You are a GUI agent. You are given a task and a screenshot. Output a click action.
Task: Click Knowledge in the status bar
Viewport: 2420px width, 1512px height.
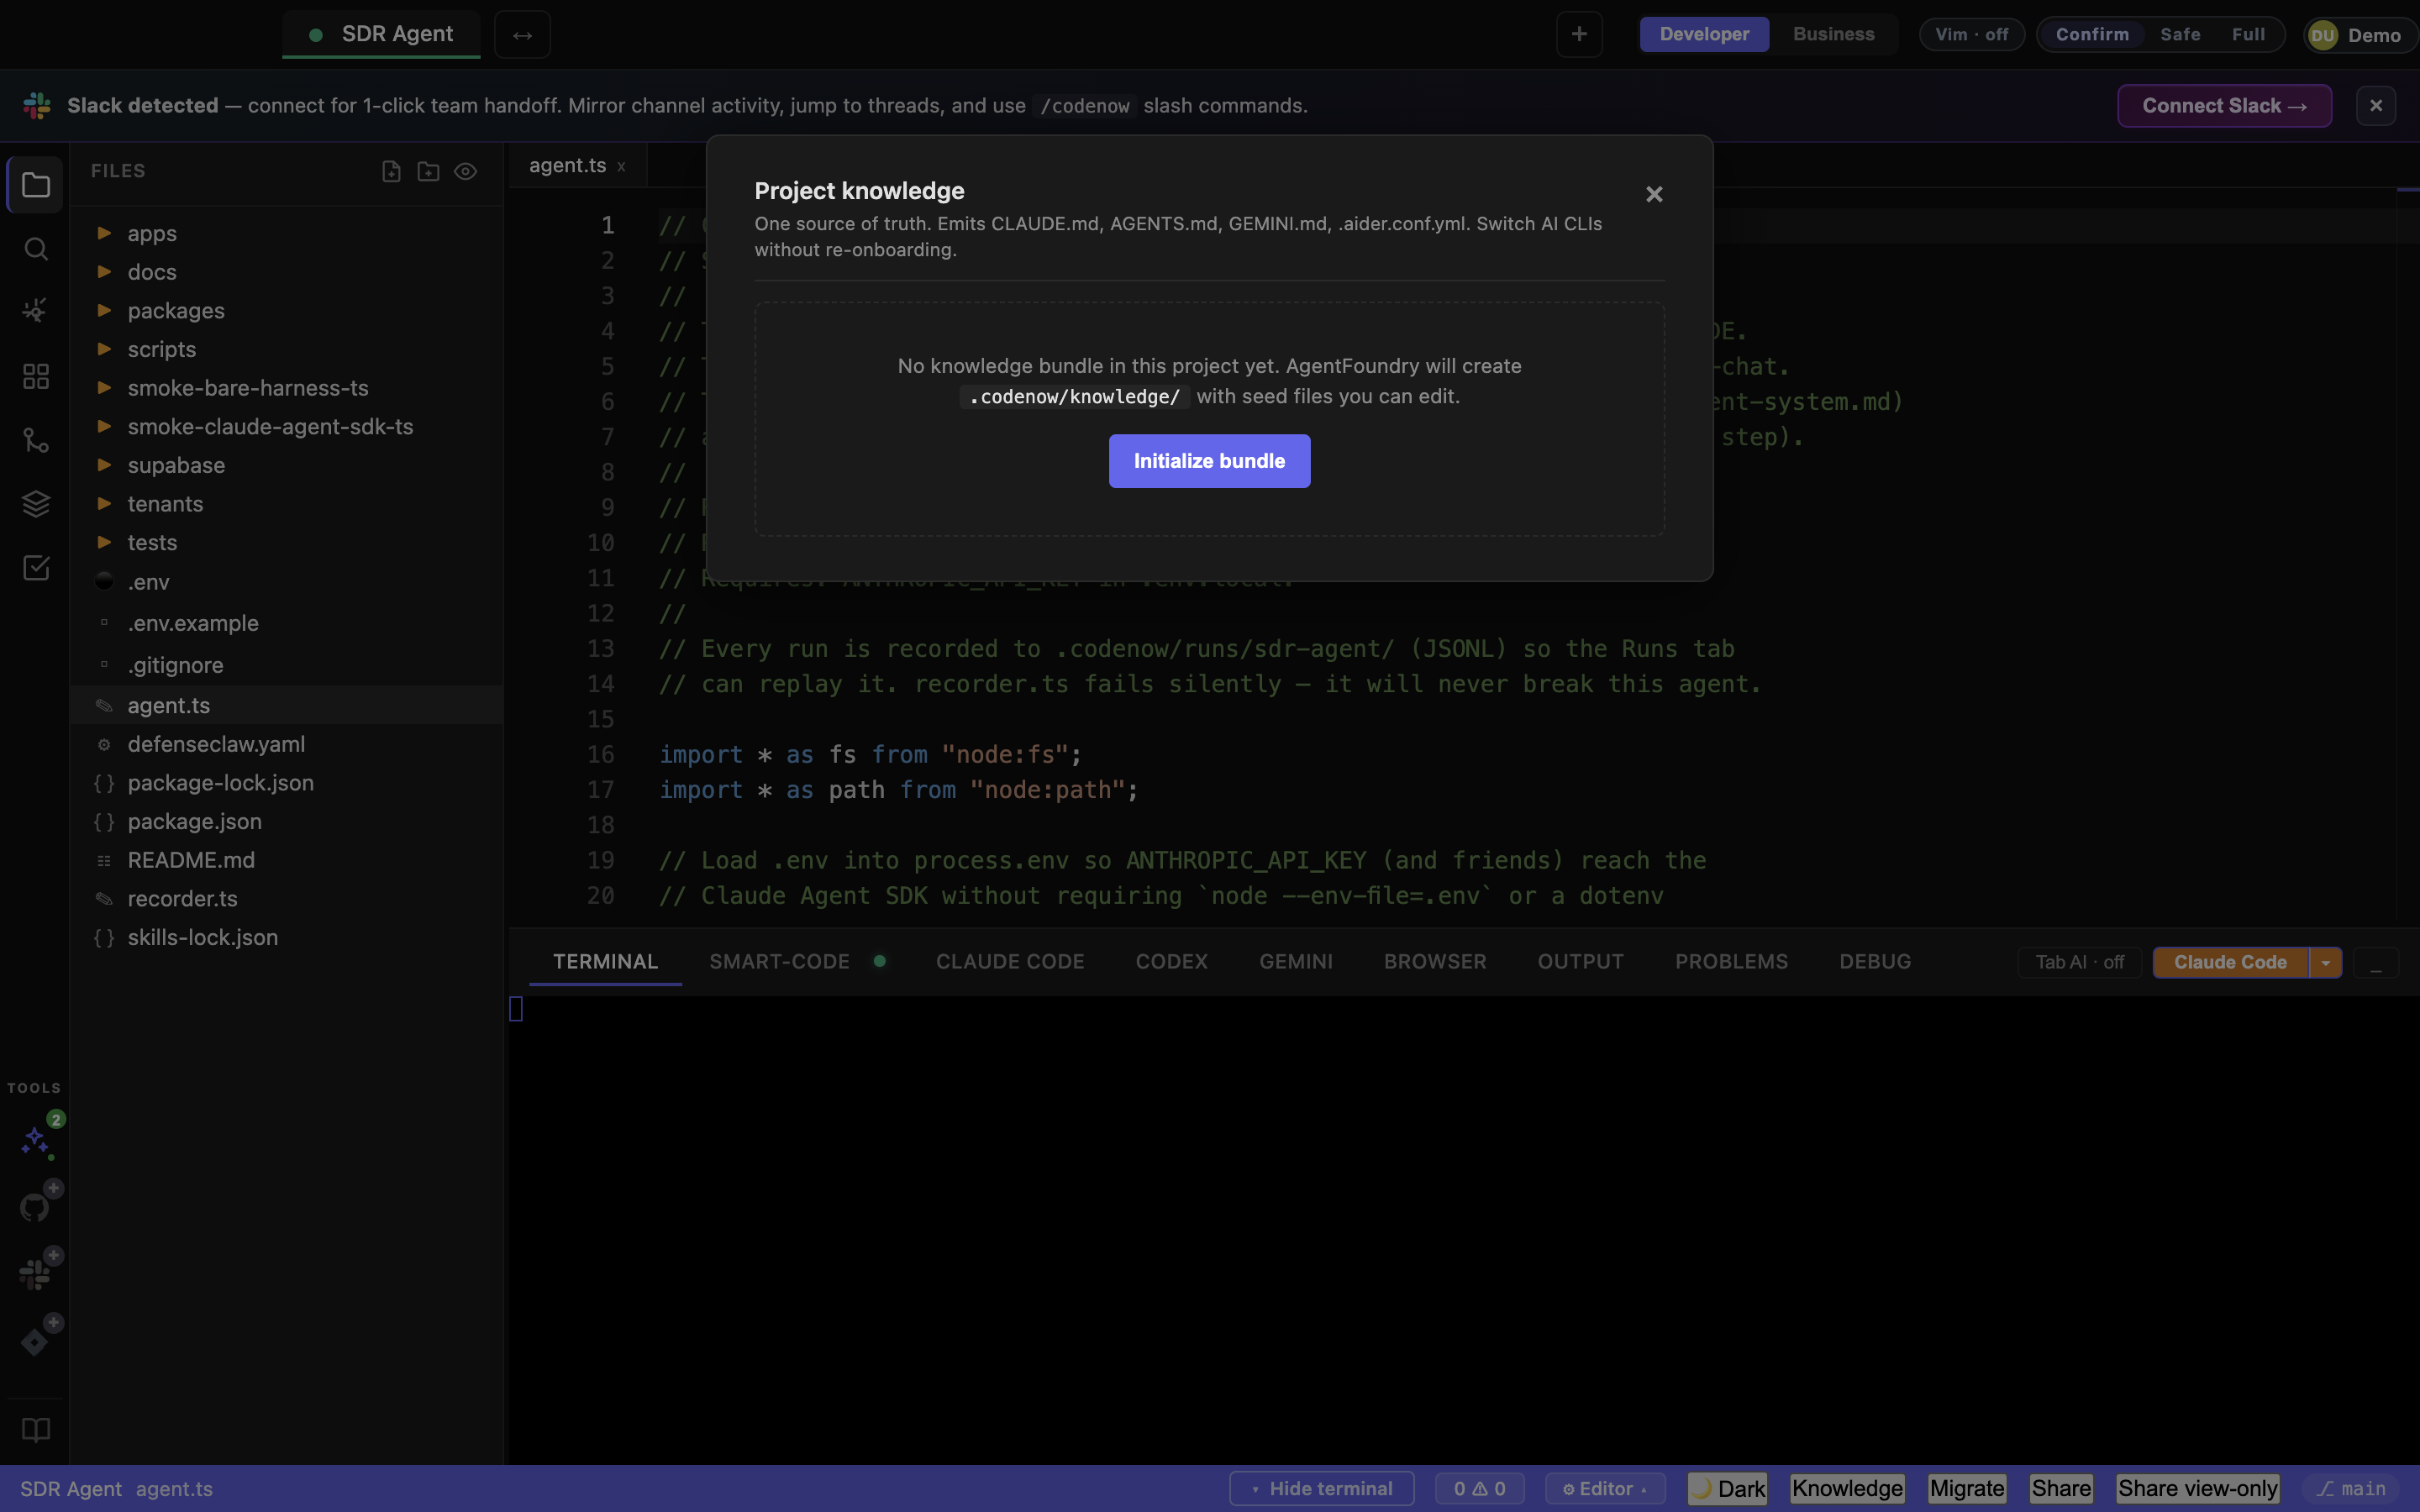point(1847,1489)
